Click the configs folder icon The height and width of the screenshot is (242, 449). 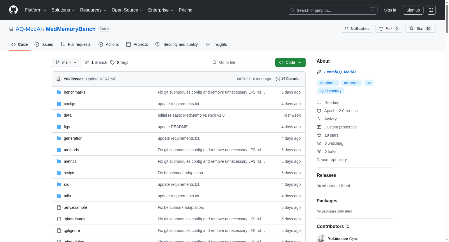[59, 104]
